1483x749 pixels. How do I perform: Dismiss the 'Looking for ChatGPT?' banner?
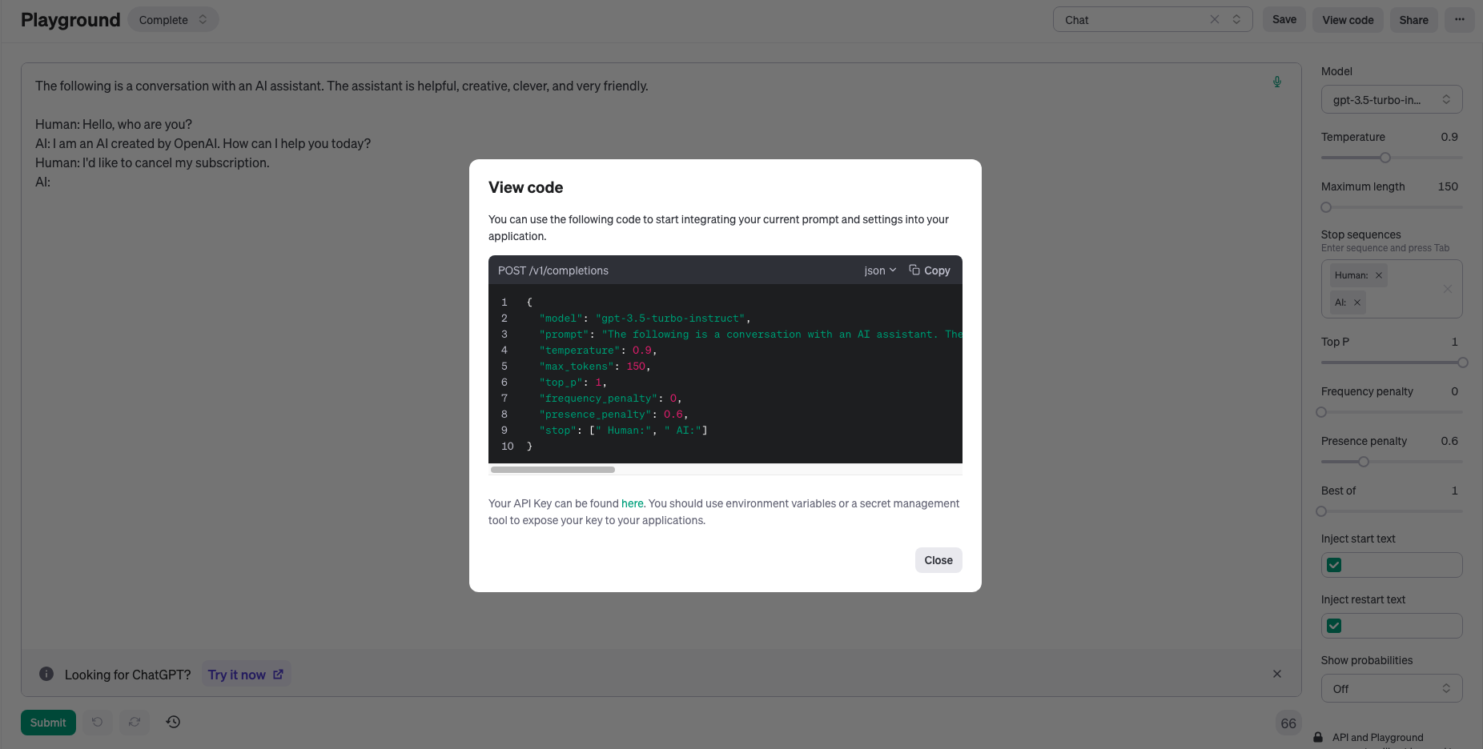(1277, 674)
